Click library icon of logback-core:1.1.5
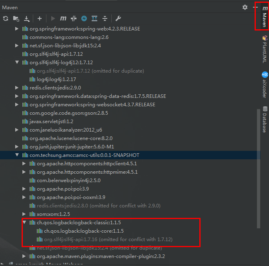Image resolution: width=269 pixels, height=266 pixels. pyautogui.click(x=40, y=231)
